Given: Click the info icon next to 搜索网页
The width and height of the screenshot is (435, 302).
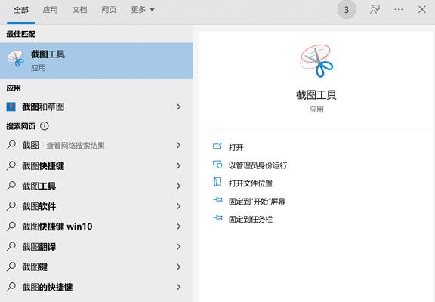Looking at the screenshot, I should click(x=45, y=126).
